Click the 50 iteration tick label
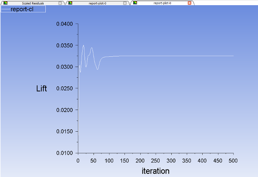258x177 pixels. 93,161
